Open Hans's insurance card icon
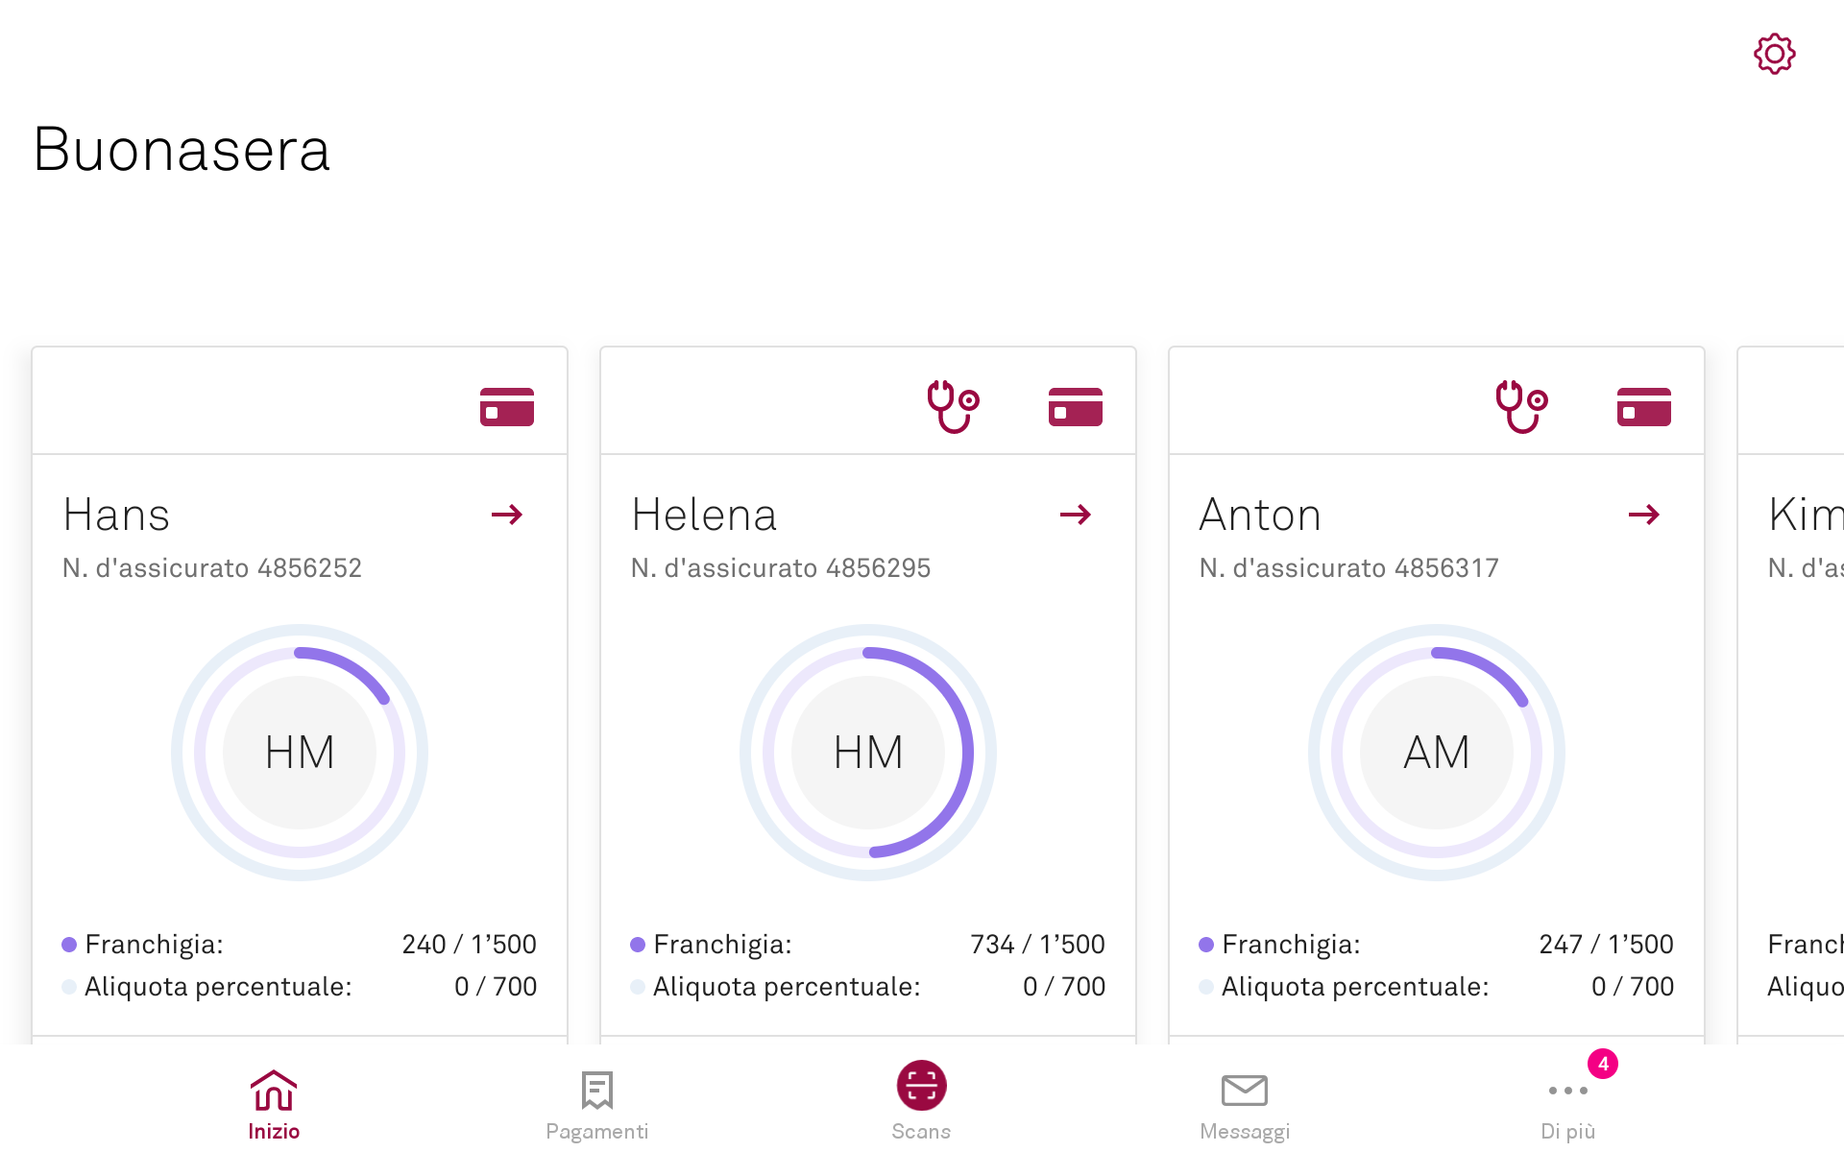Screen dimensions: 1844x1152 pyautogui.click(x=506, y=406)
